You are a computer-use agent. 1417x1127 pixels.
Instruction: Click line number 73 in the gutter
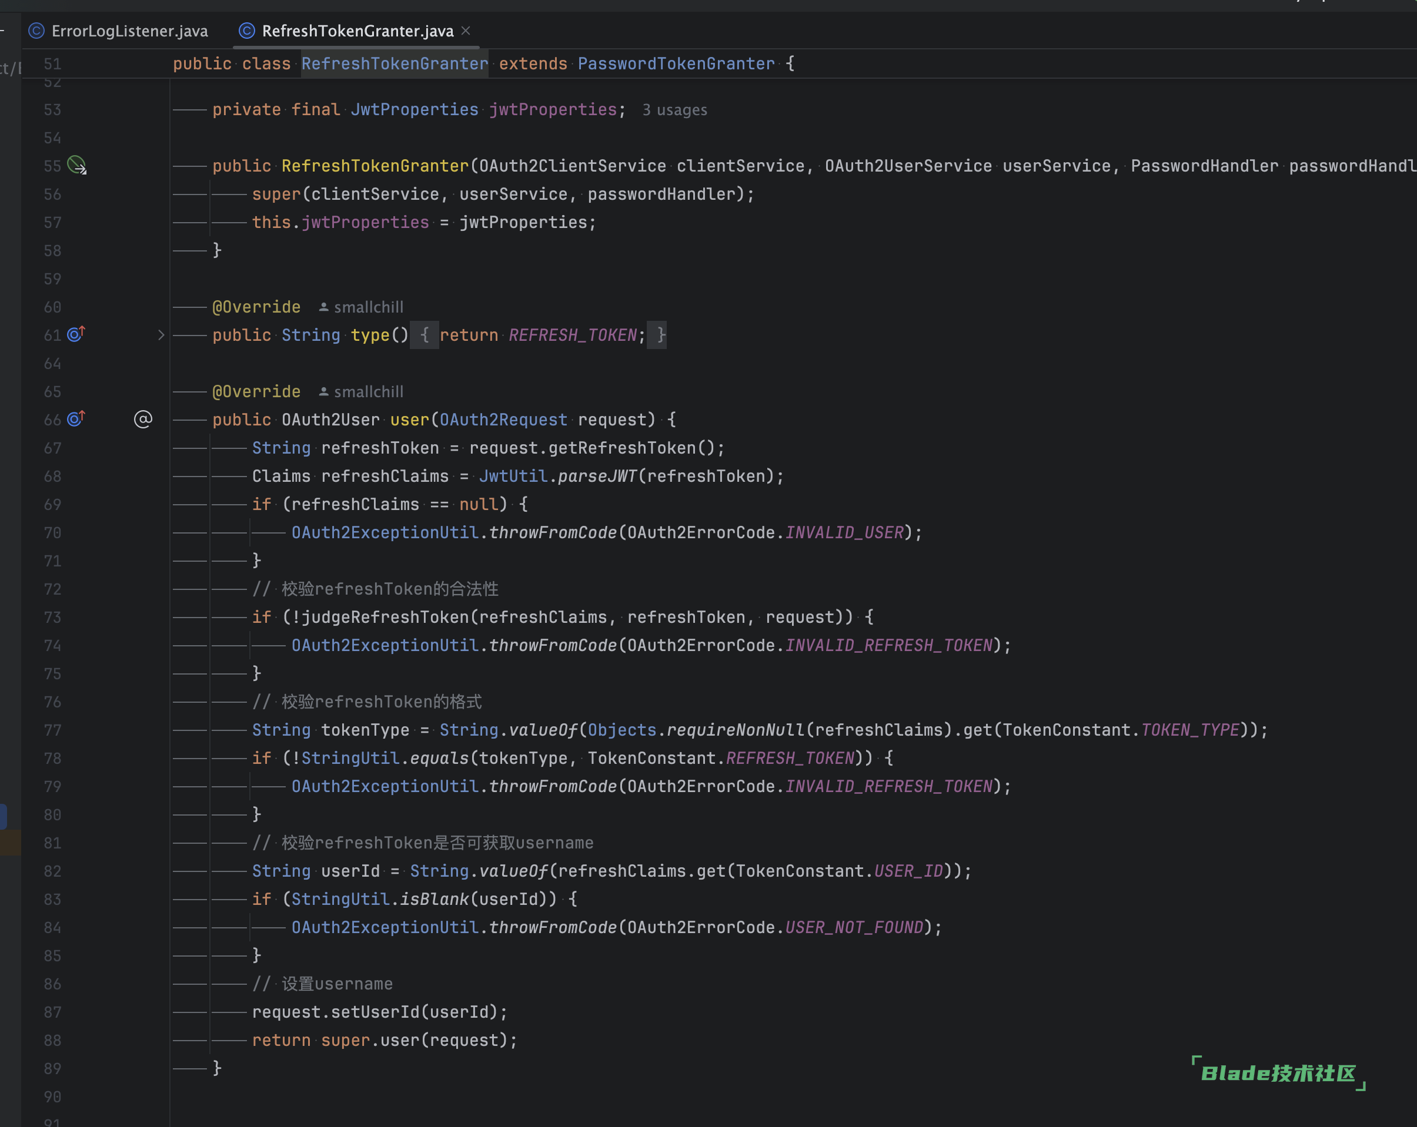(52, 618)
